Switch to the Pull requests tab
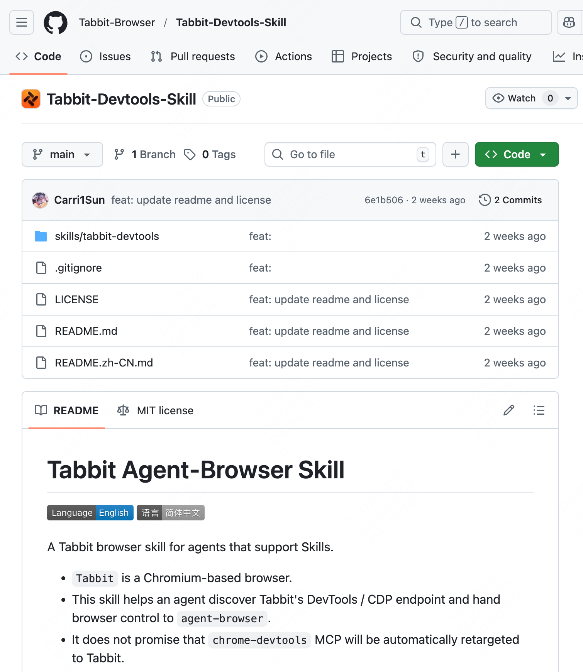Image resolution: width=583 pixels, height=672 pixels. (x=193, y=56)
